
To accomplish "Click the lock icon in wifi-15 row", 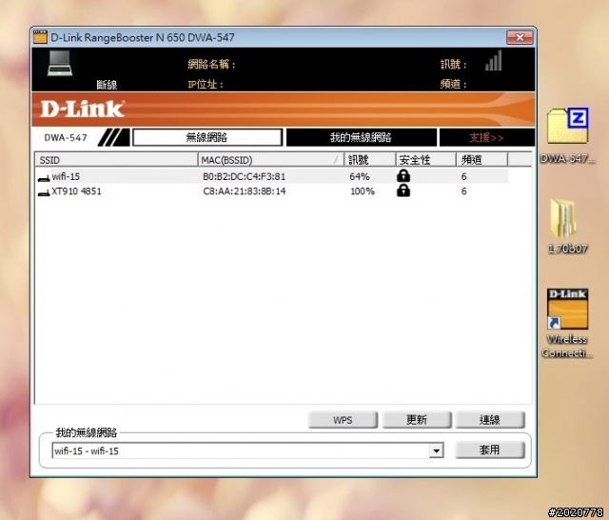I will pos(403,175).
